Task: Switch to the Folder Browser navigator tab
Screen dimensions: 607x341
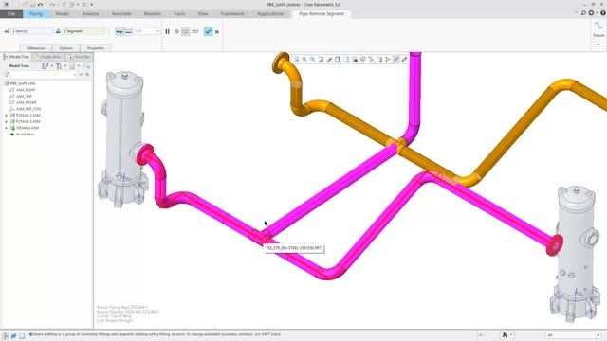Action: [x=48, y=57]
